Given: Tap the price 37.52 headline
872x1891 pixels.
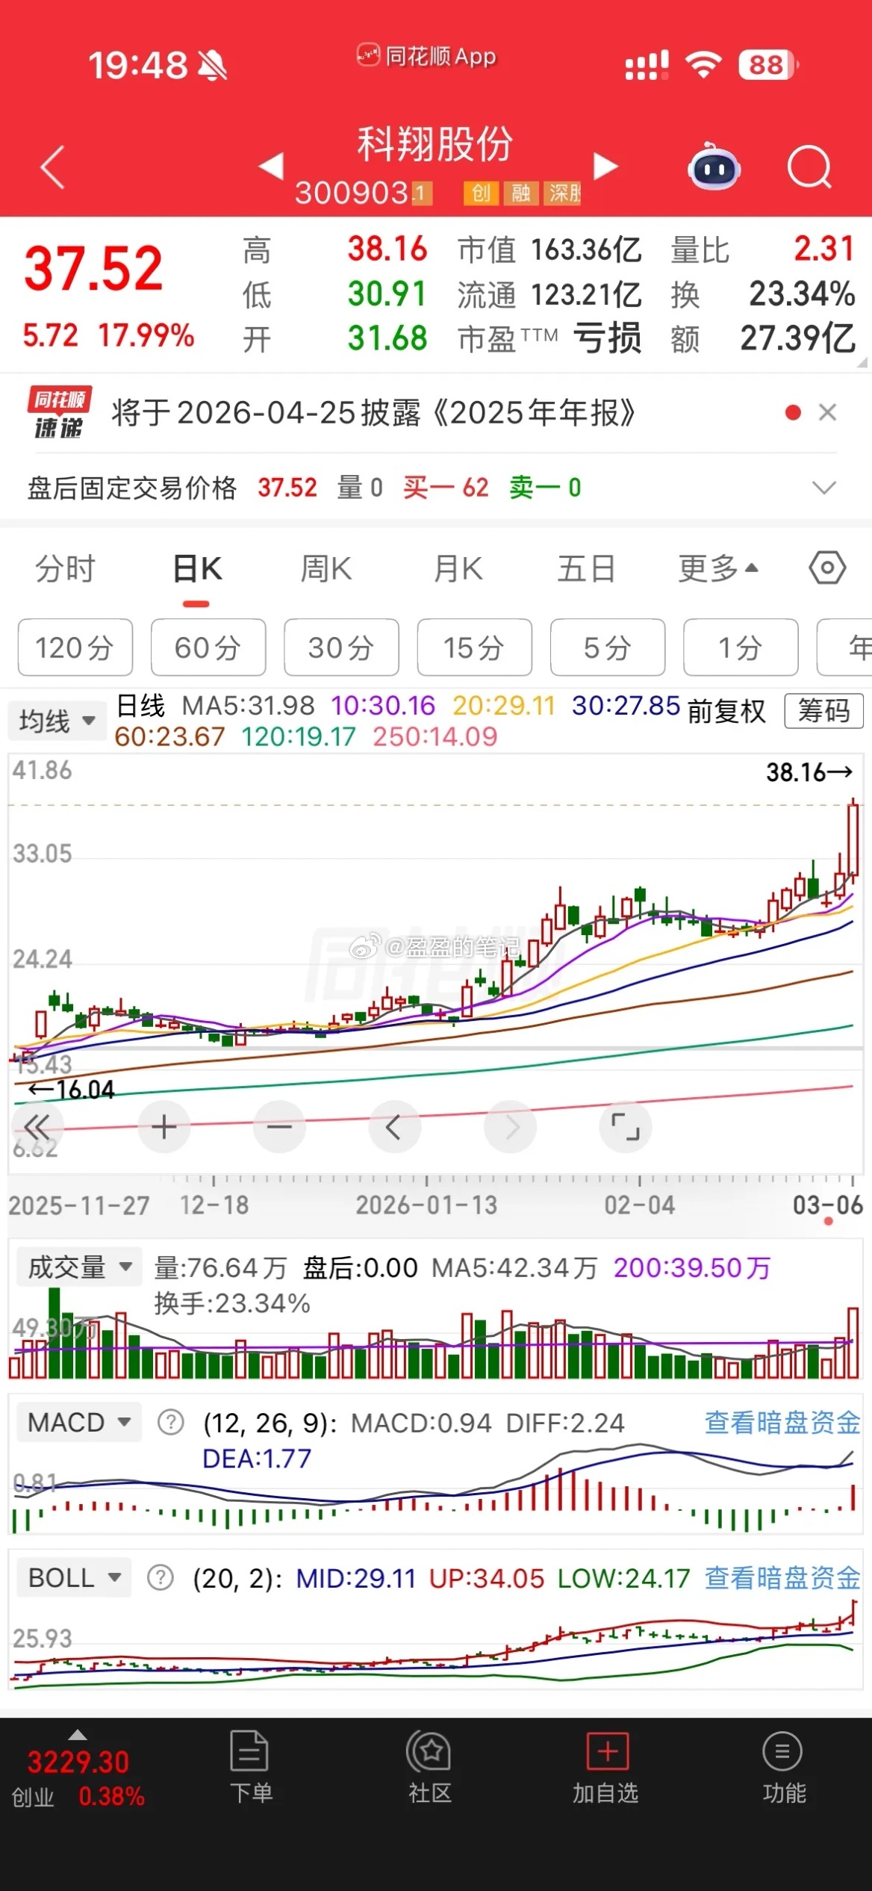Looking at the screenshot, I should coord(93,270).
